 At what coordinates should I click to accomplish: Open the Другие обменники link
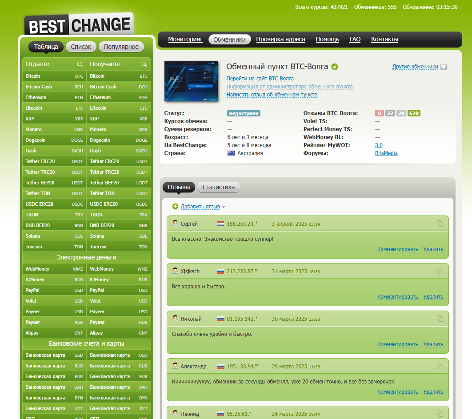coord(415,67)
